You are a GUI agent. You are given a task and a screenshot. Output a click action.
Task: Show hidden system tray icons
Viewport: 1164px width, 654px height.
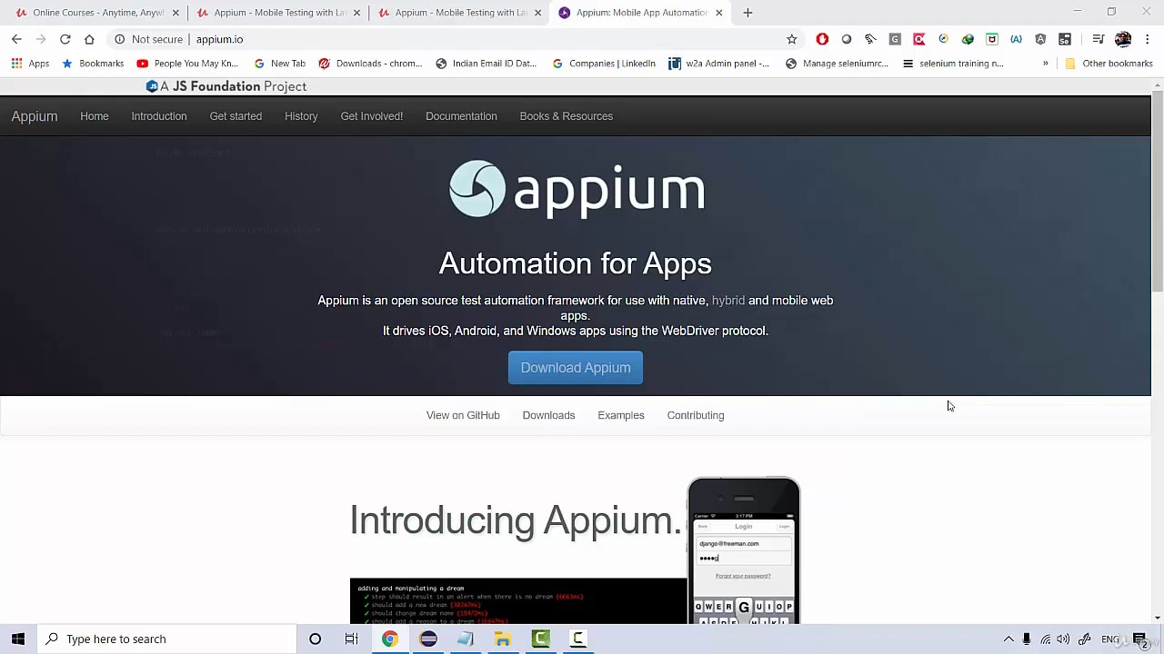pos(1008,639)
